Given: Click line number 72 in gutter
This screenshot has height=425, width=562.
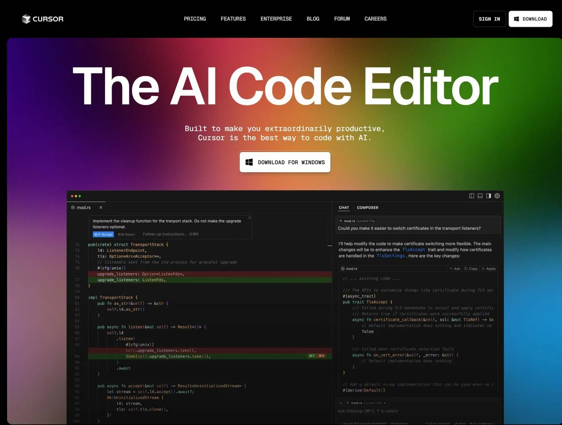Looking at the screenshot, I should pyautogui.click(x=77, y=244).
